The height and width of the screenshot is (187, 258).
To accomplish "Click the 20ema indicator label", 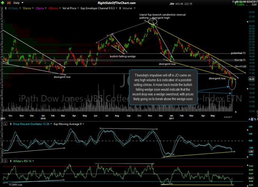I will coord(40,8).
